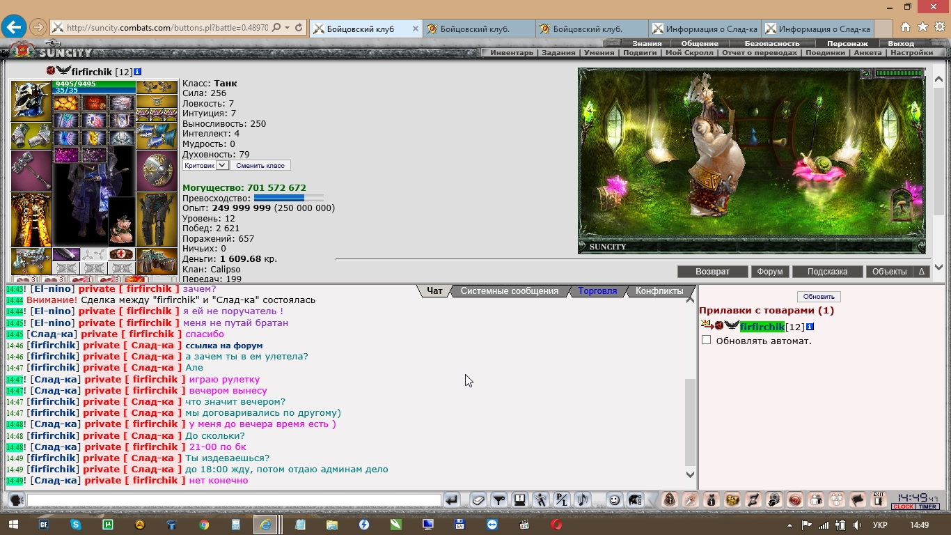951x535 pixels.
Task: Click the necklace equipment slot
Action: (x=156, y=100)
